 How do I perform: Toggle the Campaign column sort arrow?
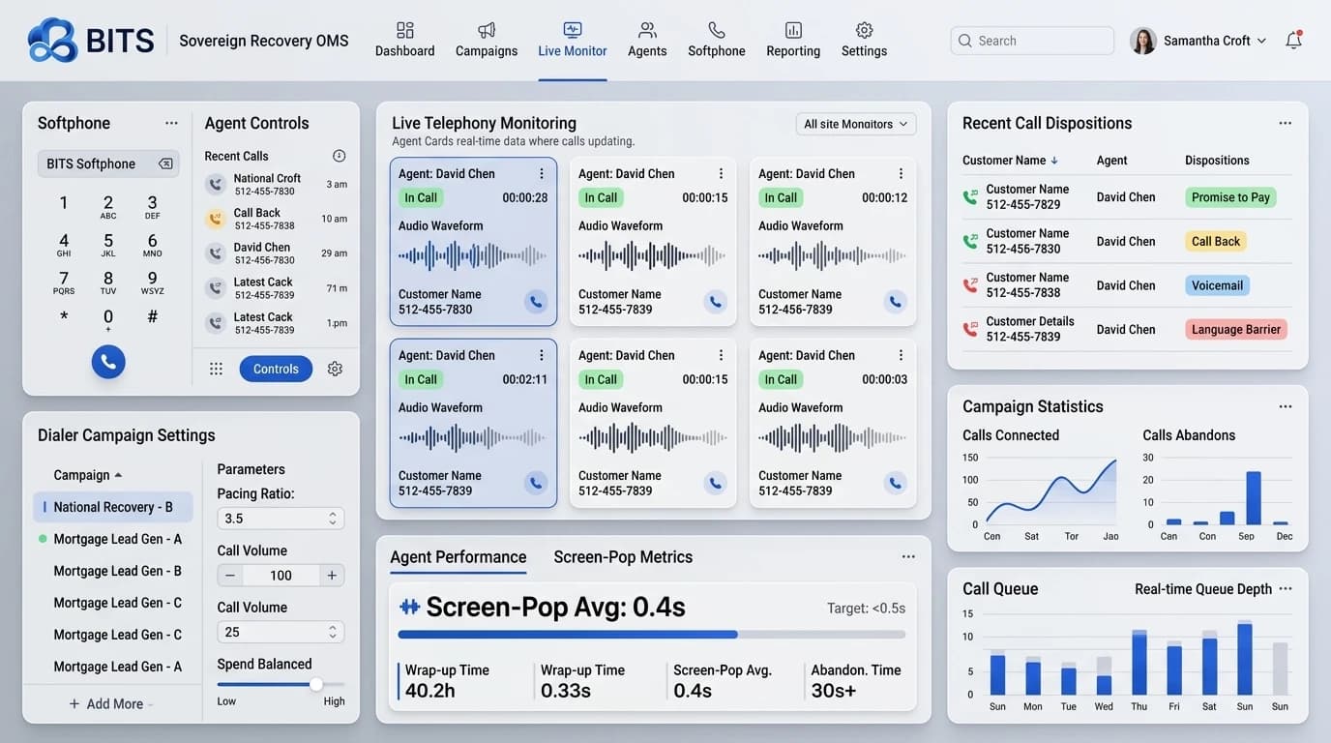point(118,475)
